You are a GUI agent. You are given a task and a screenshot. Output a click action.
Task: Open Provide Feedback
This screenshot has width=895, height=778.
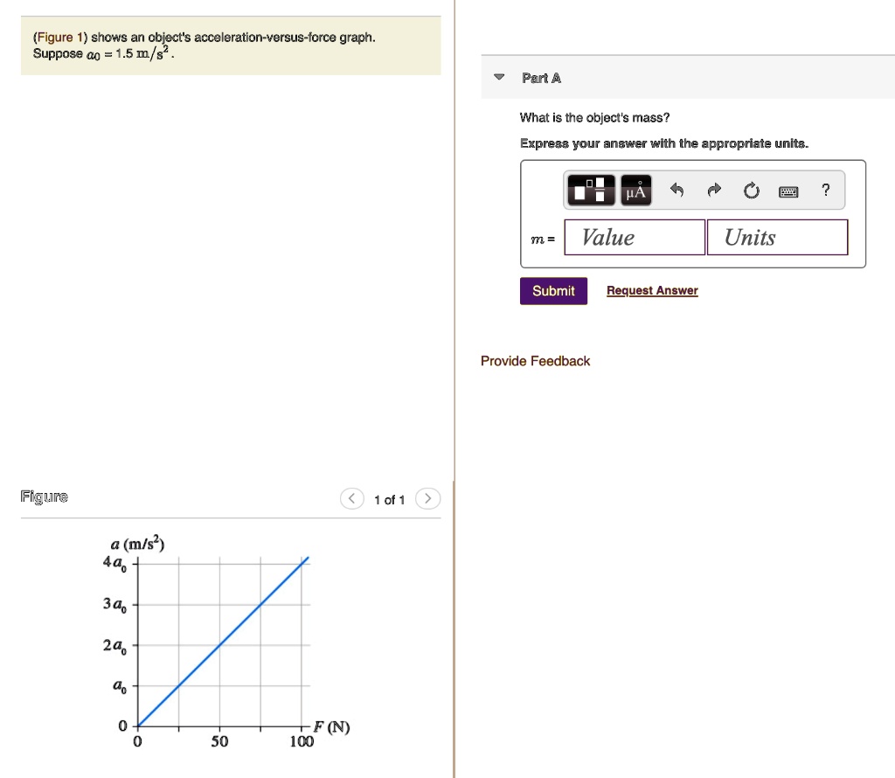535,360
